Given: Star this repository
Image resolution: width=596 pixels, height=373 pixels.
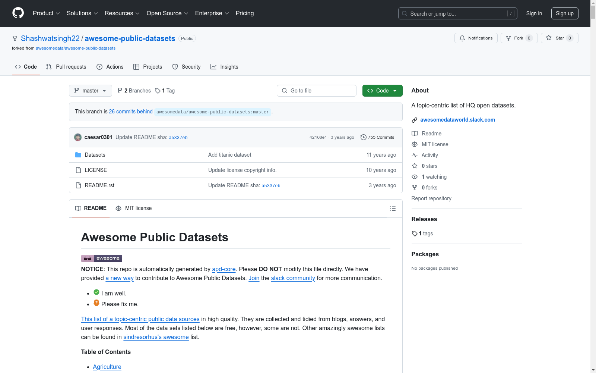Looking at the screenshot, I should 559,38.
